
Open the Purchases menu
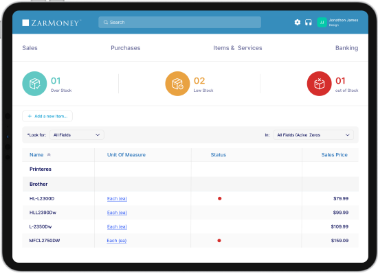126,48
